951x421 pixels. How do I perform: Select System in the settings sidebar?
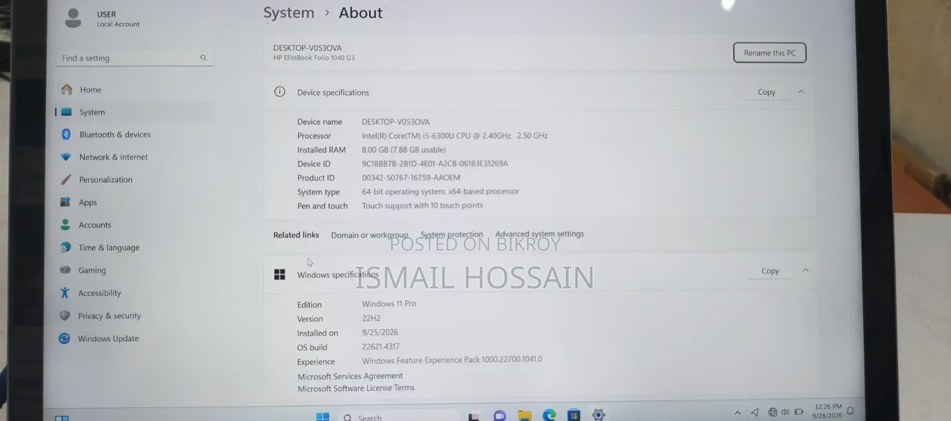[x=92, y=112]
